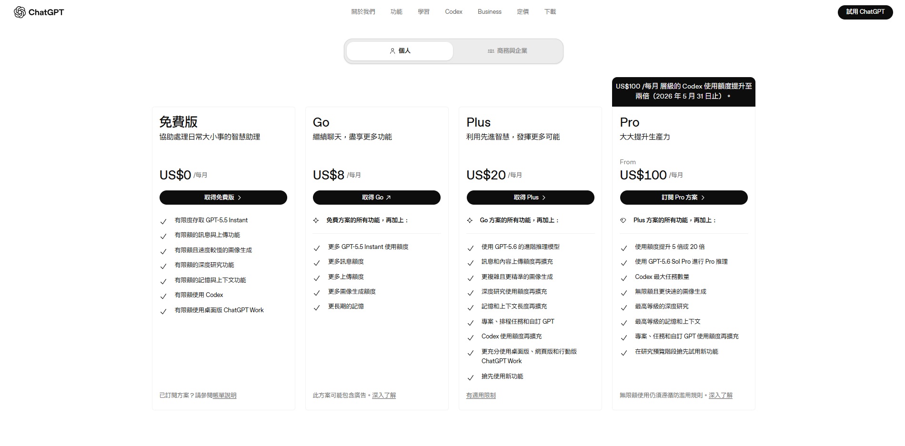Screen dimensions: 905x446
Task: Click the text 有限額的訊息與上傳功能
Action: (208, 235)
